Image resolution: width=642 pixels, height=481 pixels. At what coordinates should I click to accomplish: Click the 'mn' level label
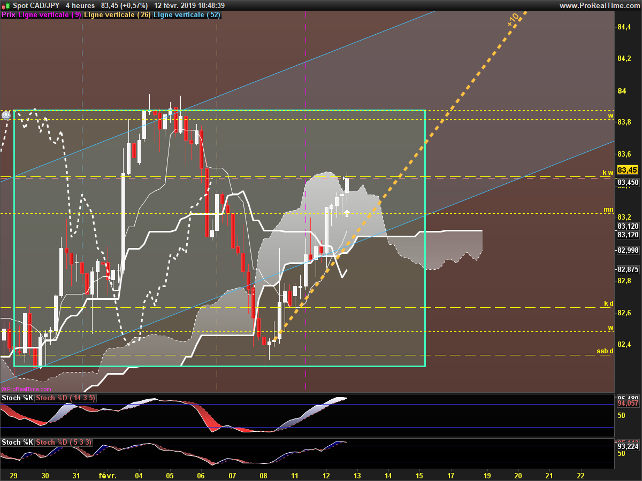pos(608,210)
